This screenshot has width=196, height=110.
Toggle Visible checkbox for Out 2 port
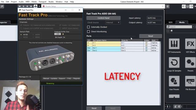146,50
